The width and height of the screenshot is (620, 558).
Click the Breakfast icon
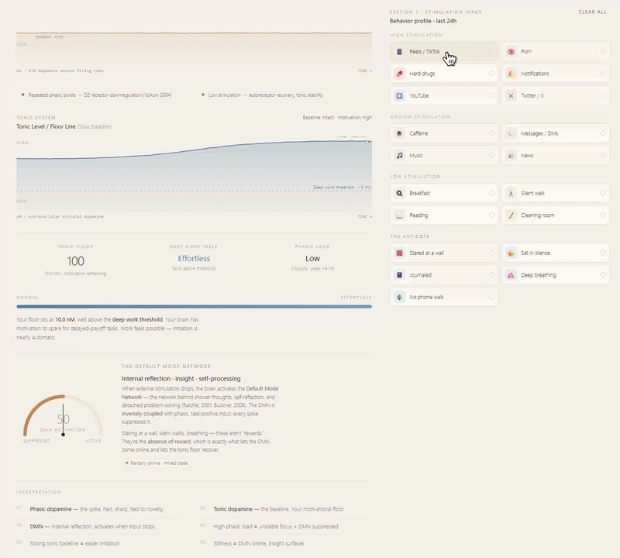tap(400, 193)
